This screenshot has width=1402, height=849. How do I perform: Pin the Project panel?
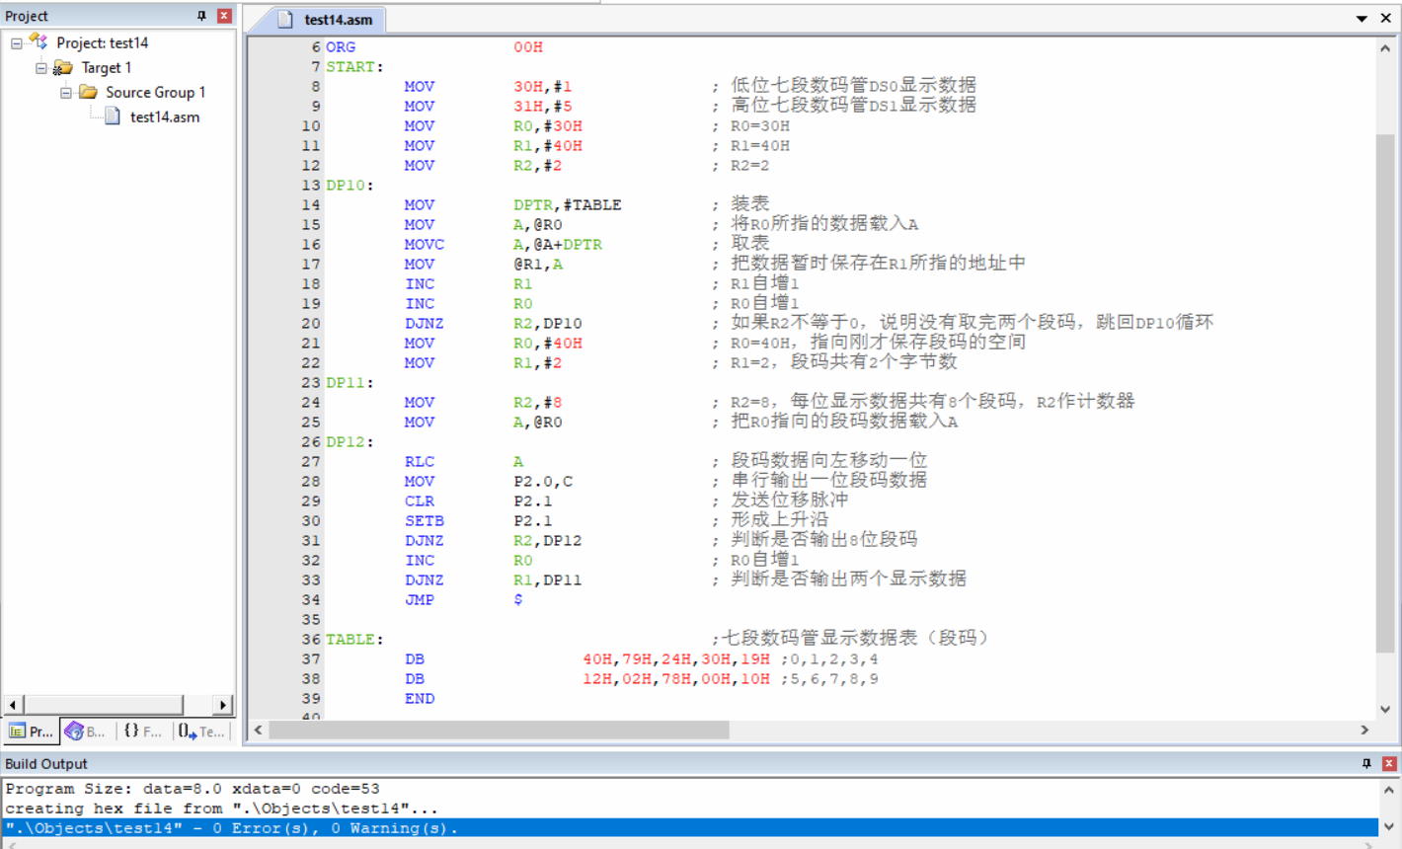[201, 16]
